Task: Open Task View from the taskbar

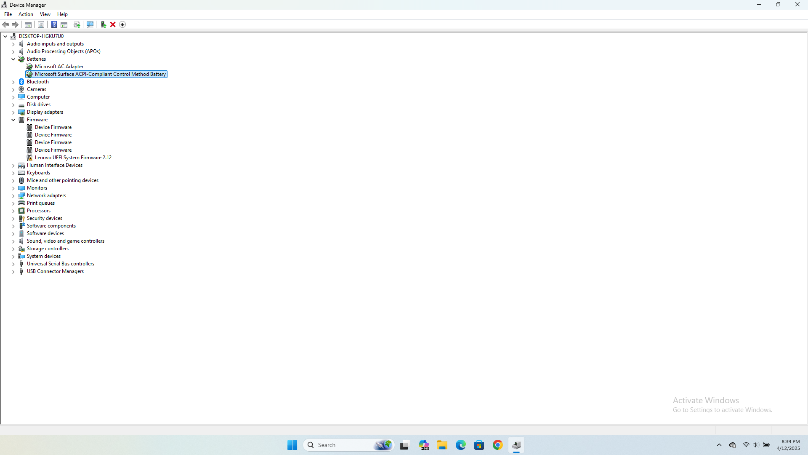Action: point(404,445)
